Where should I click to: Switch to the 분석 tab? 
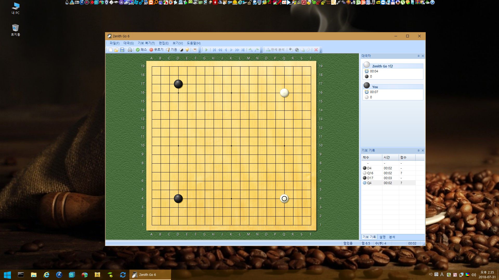coord(392,237)
